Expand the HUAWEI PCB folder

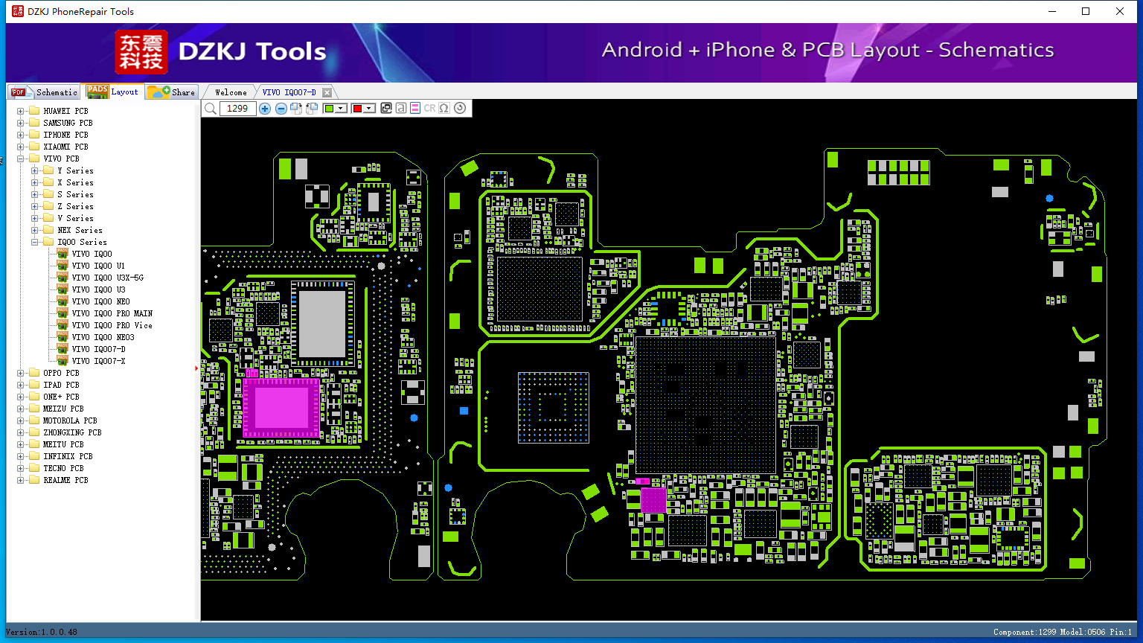click(x=21, y=111)
